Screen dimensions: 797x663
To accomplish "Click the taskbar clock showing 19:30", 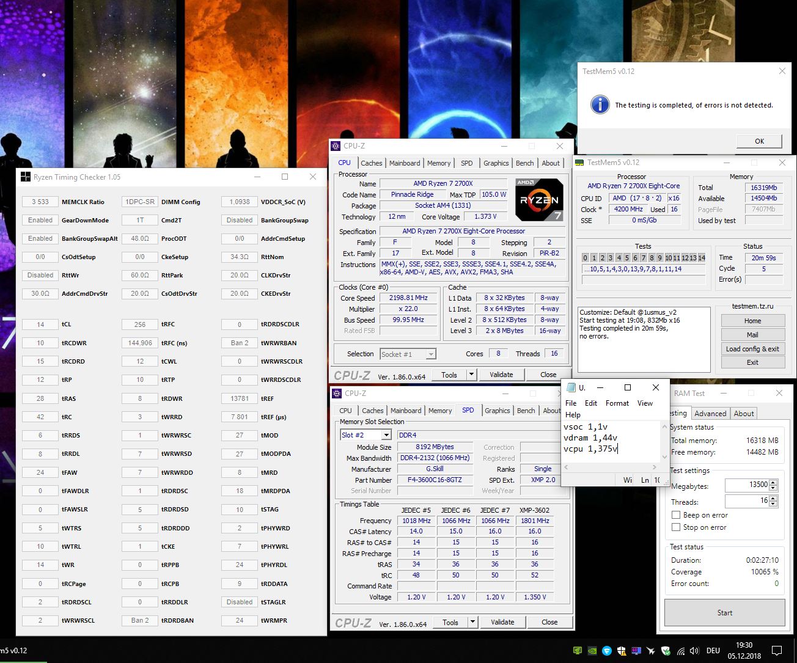I will coord(744,645).
